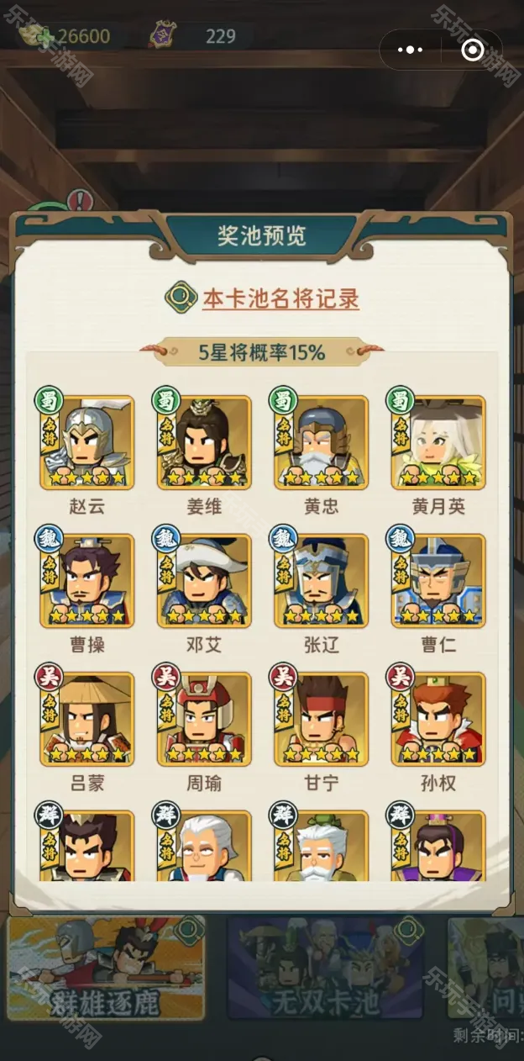This screenshot has height=1061, width=524.
Task: Tap the 邓艾 hero portrait
Action: click(x=204, y=581)
